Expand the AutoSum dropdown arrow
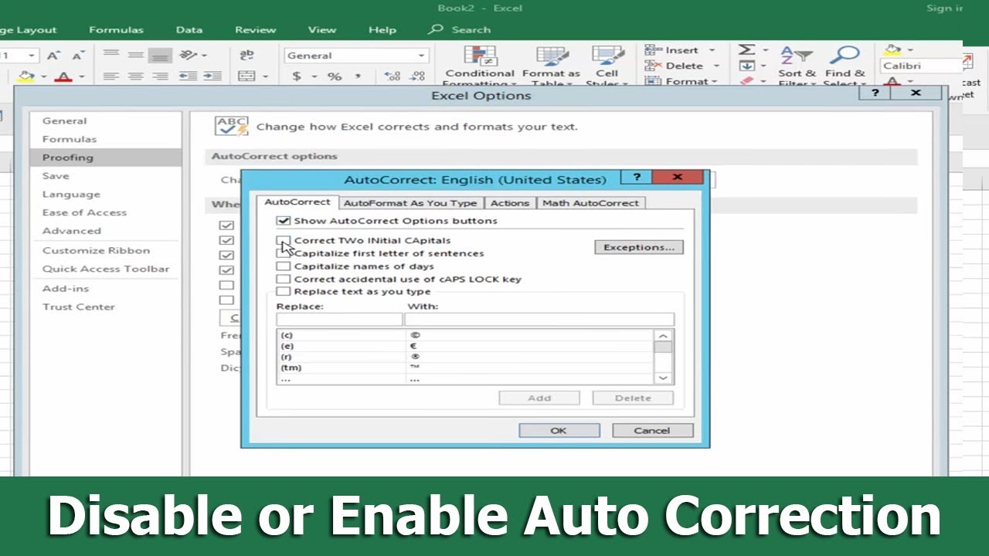This screenshot has height=556, width=989. tap(764, 49)
